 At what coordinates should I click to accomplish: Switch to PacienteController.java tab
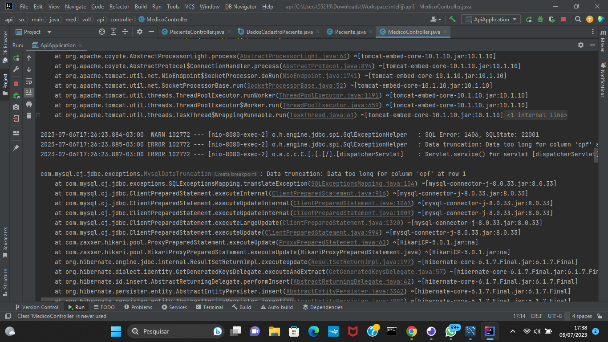(x=196, y=32)
